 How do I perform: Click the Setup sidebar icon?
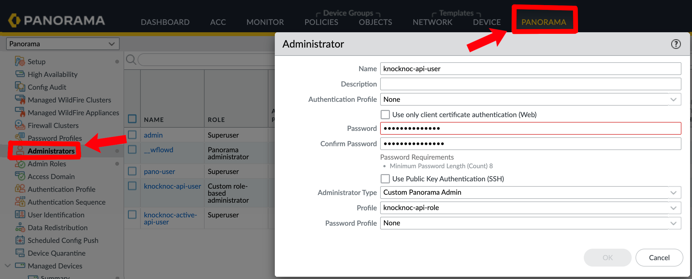click(20, 61)
